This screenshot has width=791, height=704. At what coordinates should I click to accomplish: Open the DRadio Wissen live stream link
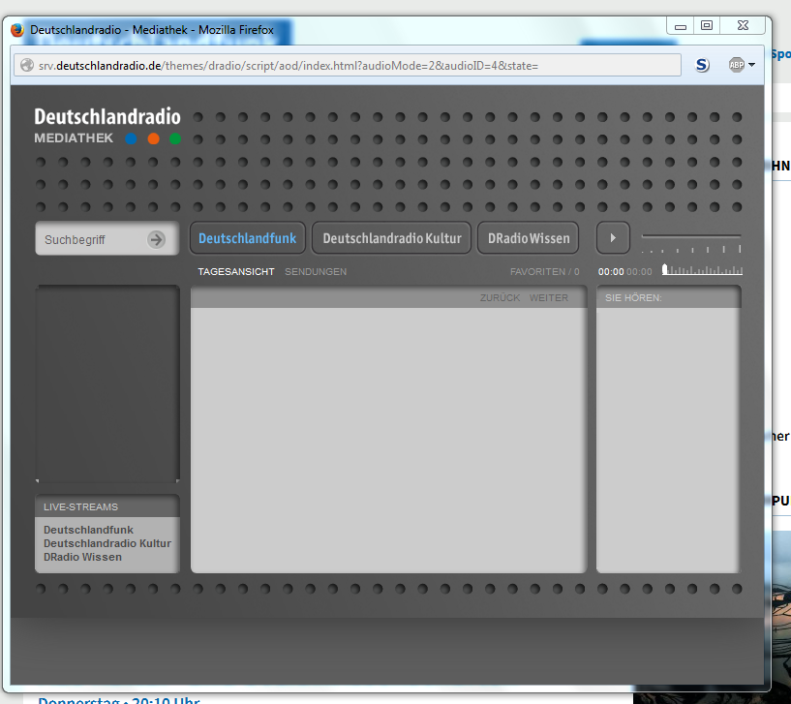click(x=82, y=557)
